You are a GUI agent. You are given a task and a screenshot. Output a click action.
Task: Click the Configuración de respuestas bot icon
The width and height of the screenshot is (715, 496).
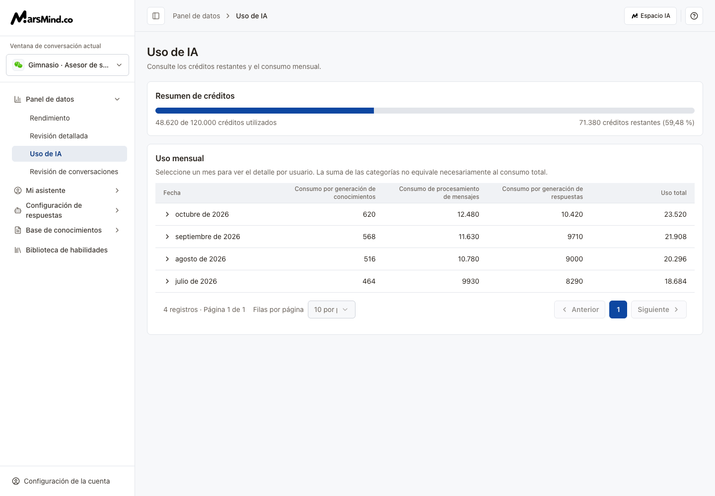[x=18, y=210]
